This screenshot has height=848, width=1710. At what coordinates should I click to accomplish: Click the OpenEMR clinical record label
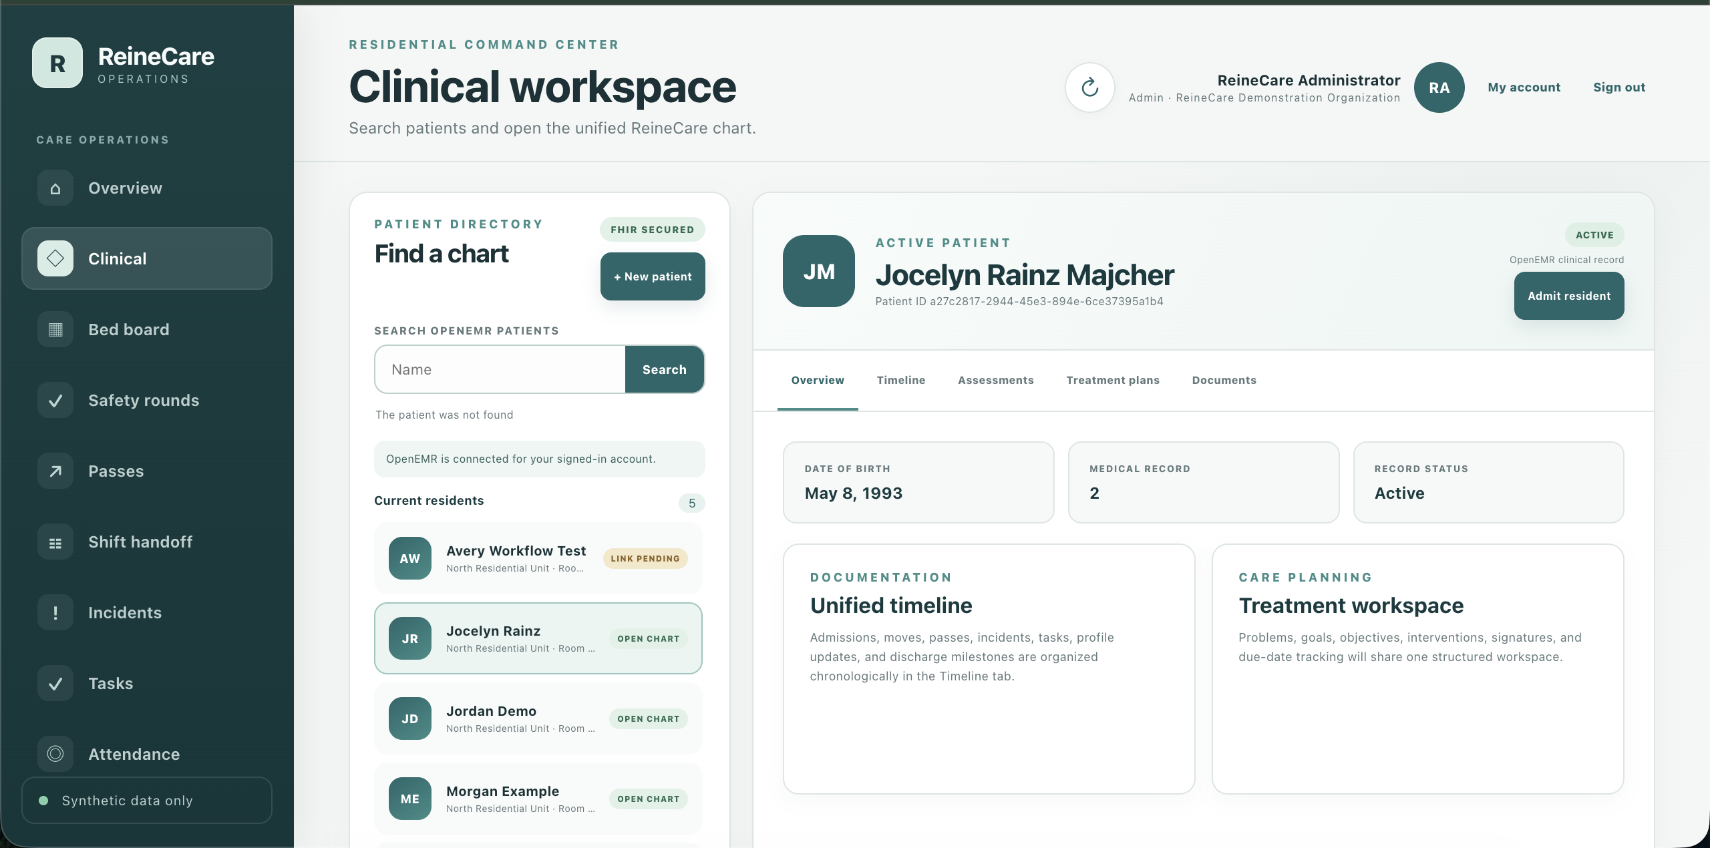1566,260
